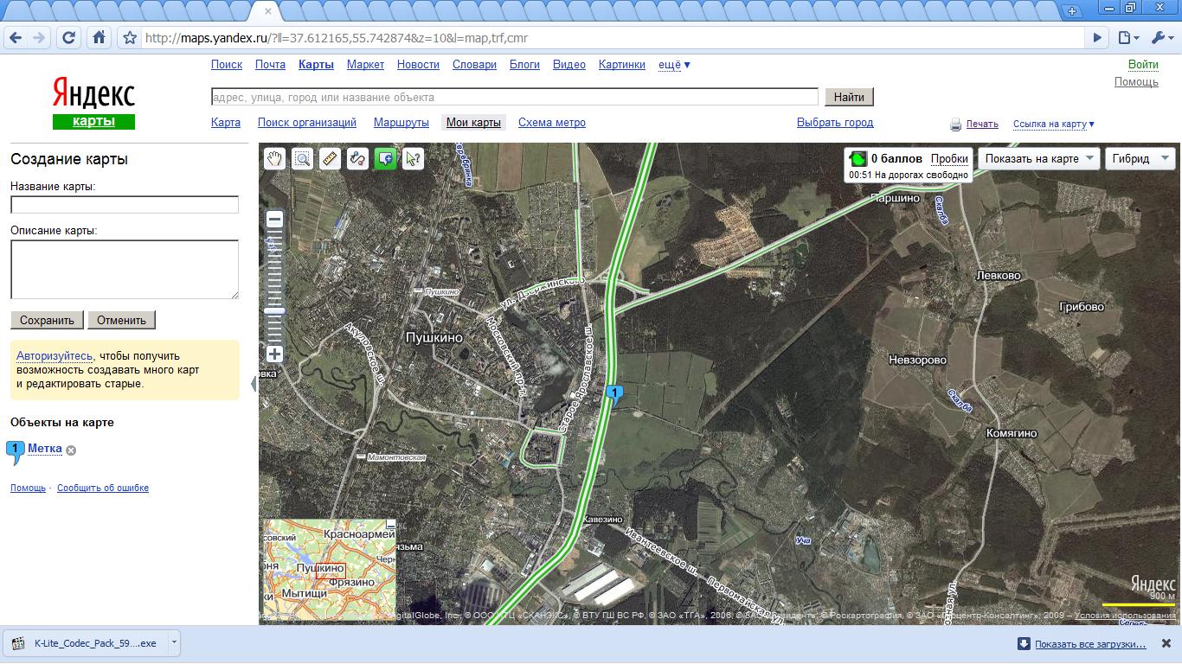Image resolution: width=1182 pixels, height=664 pixels.
Task: Activate the zoom-to-area magnifier tool
Action: [302, 158]
